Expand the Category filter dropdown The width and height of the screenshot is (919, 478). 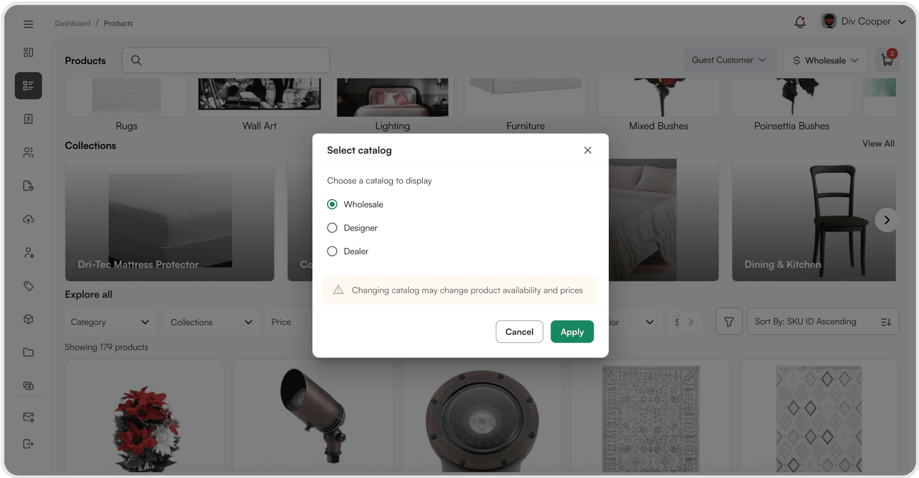tap(110, 321)
